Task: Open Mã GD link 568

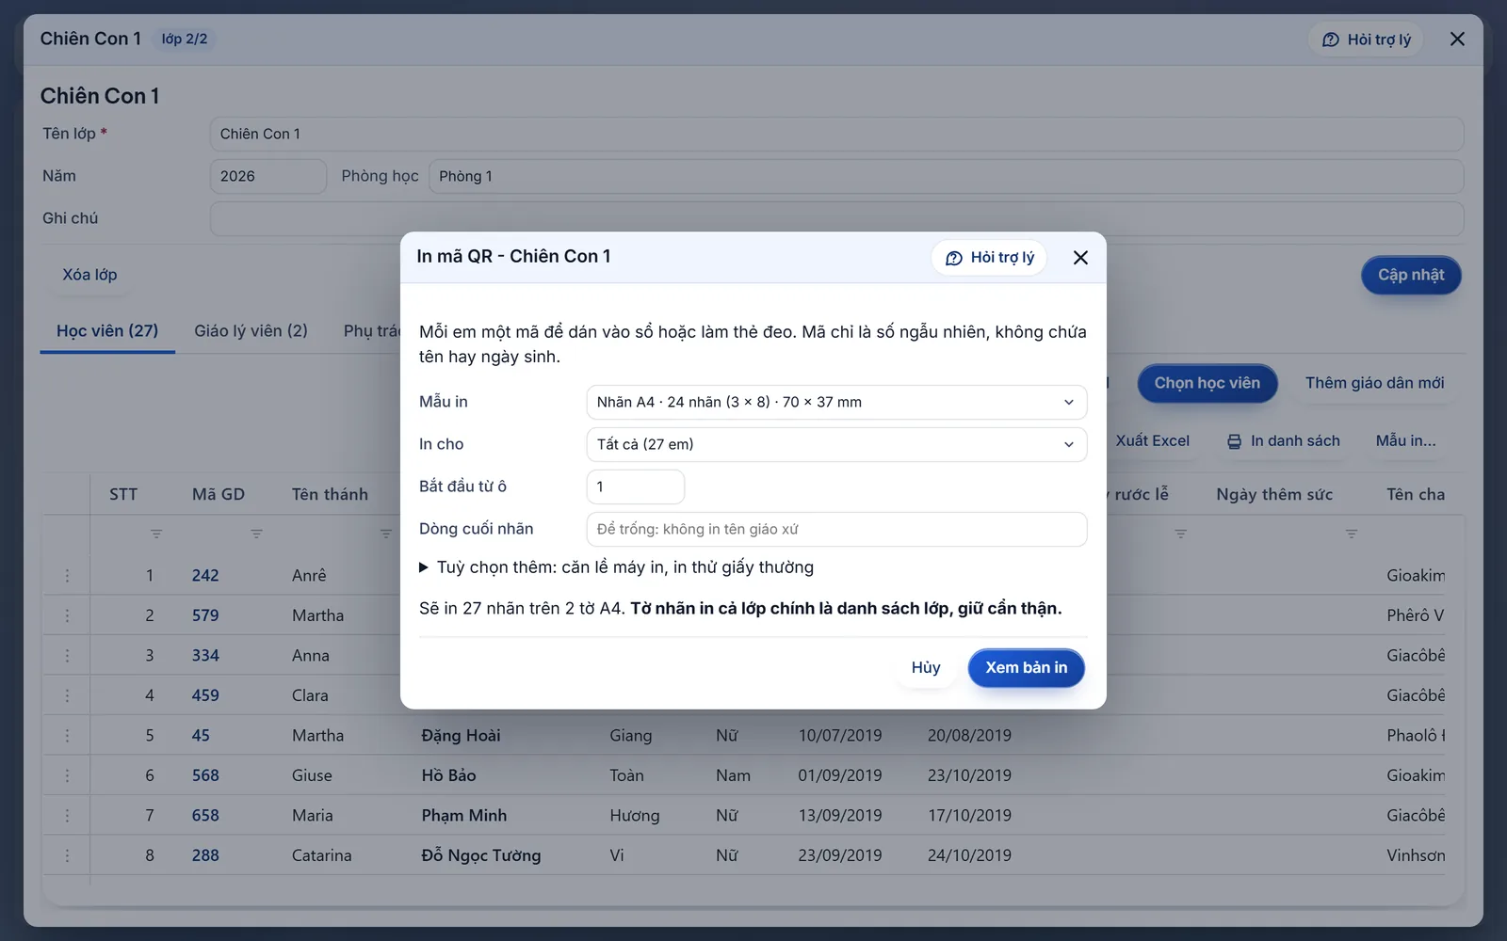Action: click(205, 775)
